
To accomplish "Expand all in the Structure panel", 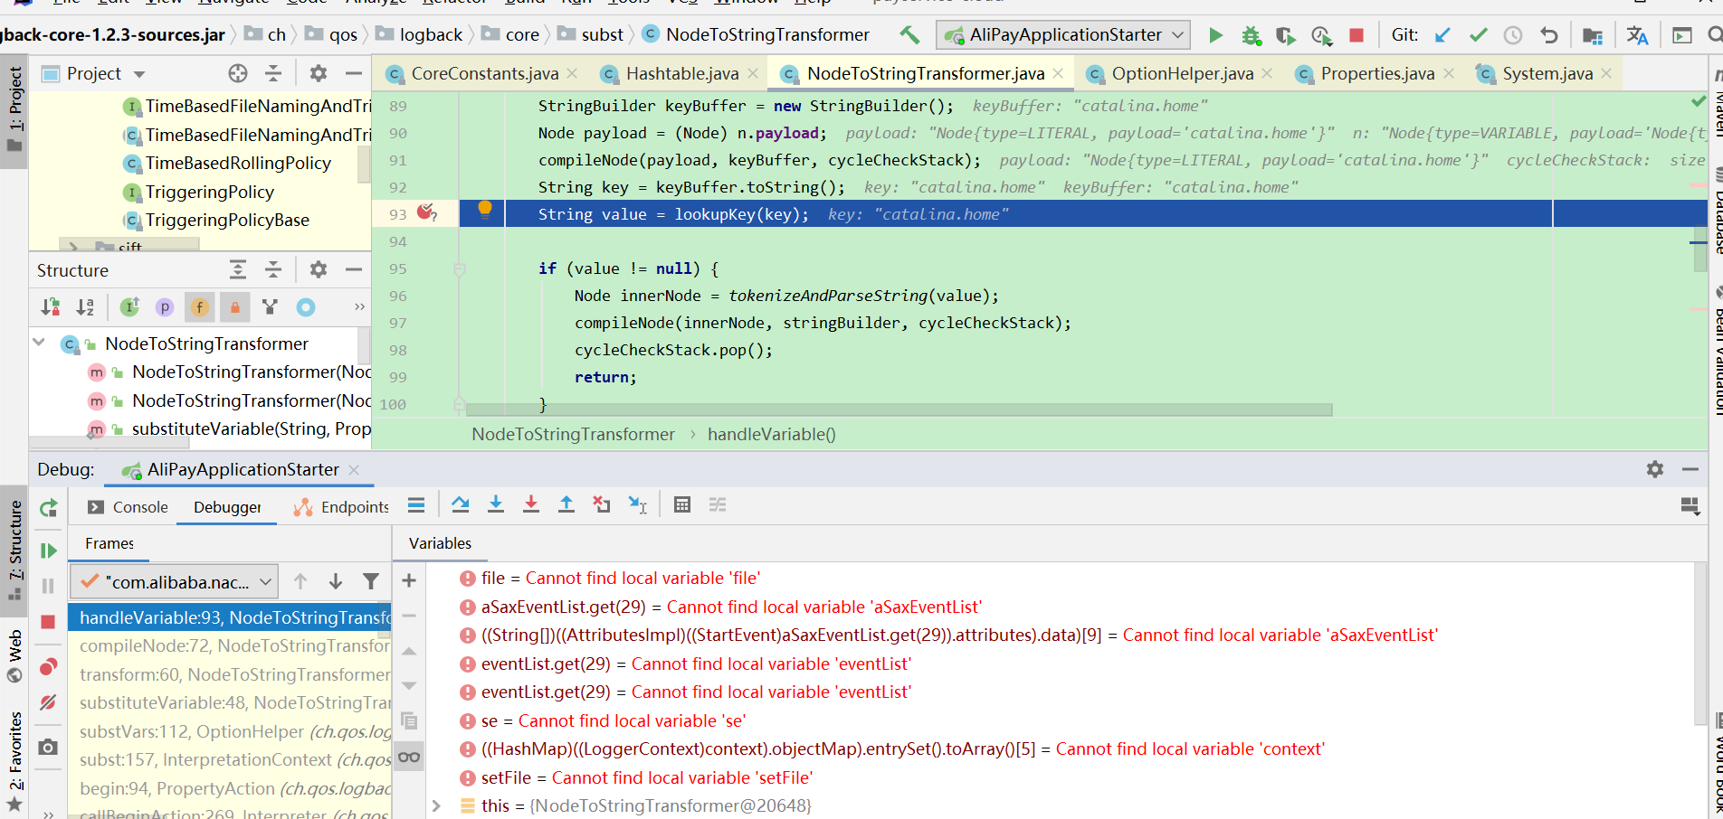I will point(238,269).
